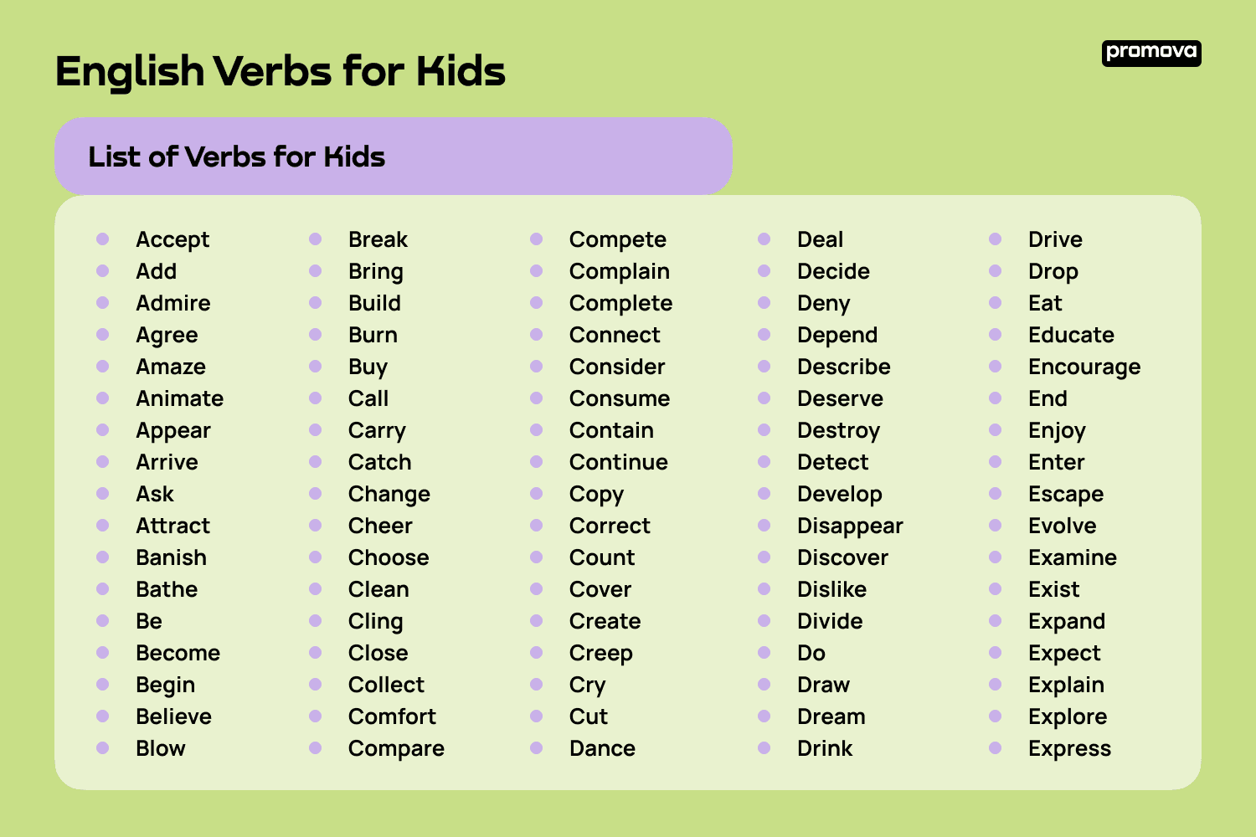Click the verb Continue
1256x837 pixels.
click(618, 462)
